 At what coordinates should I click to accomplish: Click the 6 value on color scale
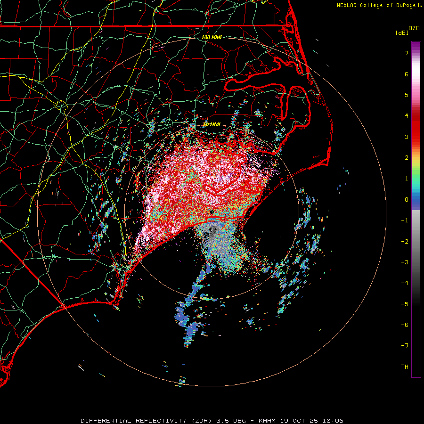(407, 74)
